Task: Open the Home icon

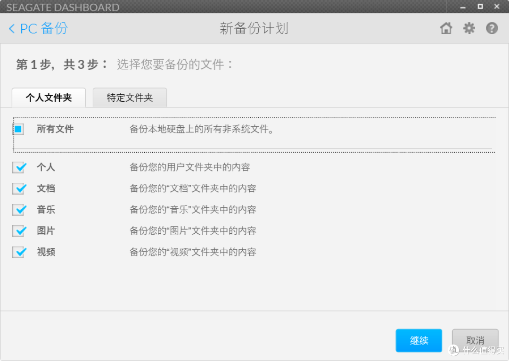Action: pyautogui.click(x=446, y=28)
